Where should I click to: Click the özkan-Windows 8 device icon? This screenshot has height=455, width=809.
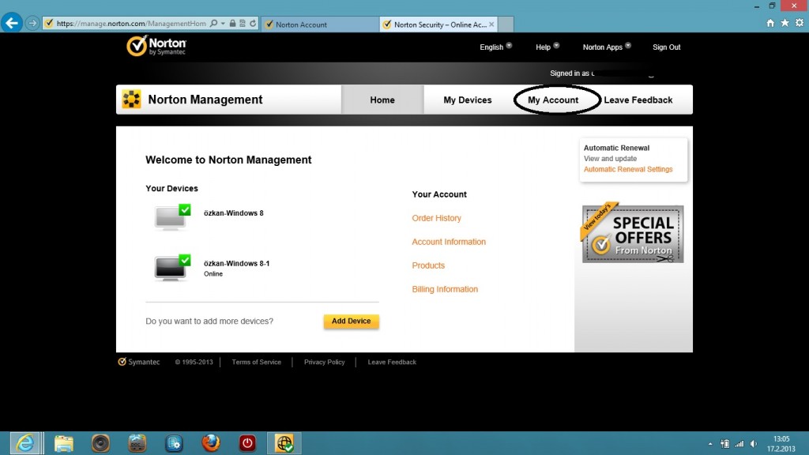click(x=172, y=217)
